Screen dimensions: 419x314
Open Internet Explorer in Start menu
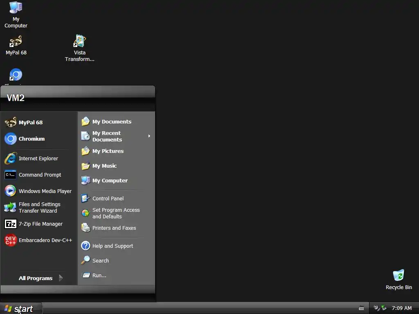point(39,159)
